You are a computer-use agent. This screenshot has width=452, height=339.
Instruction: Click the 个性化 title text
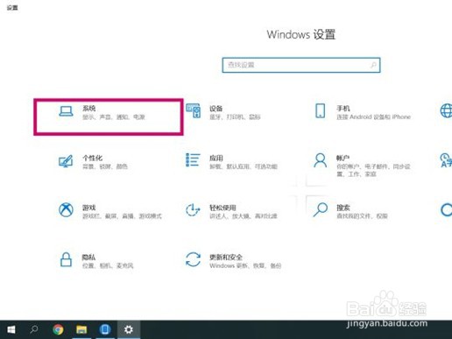click(93, 158)
